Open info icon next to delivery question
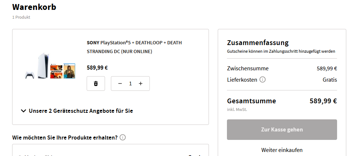Viewport: 347px width, 156px height. (x=123, y=138)
